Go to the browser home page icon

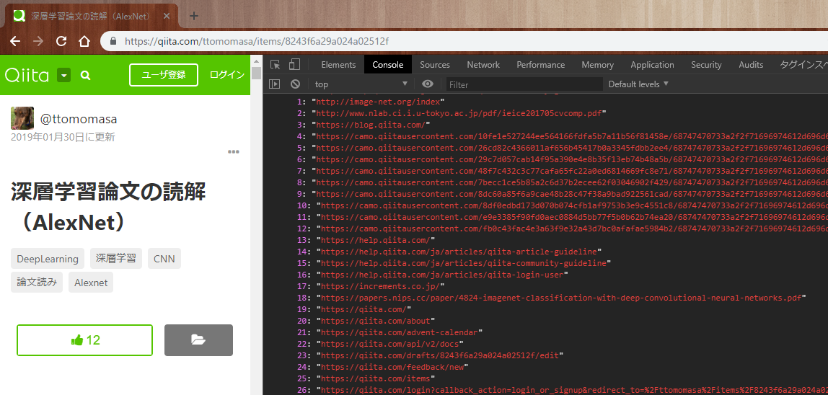(x=84, y=41)
